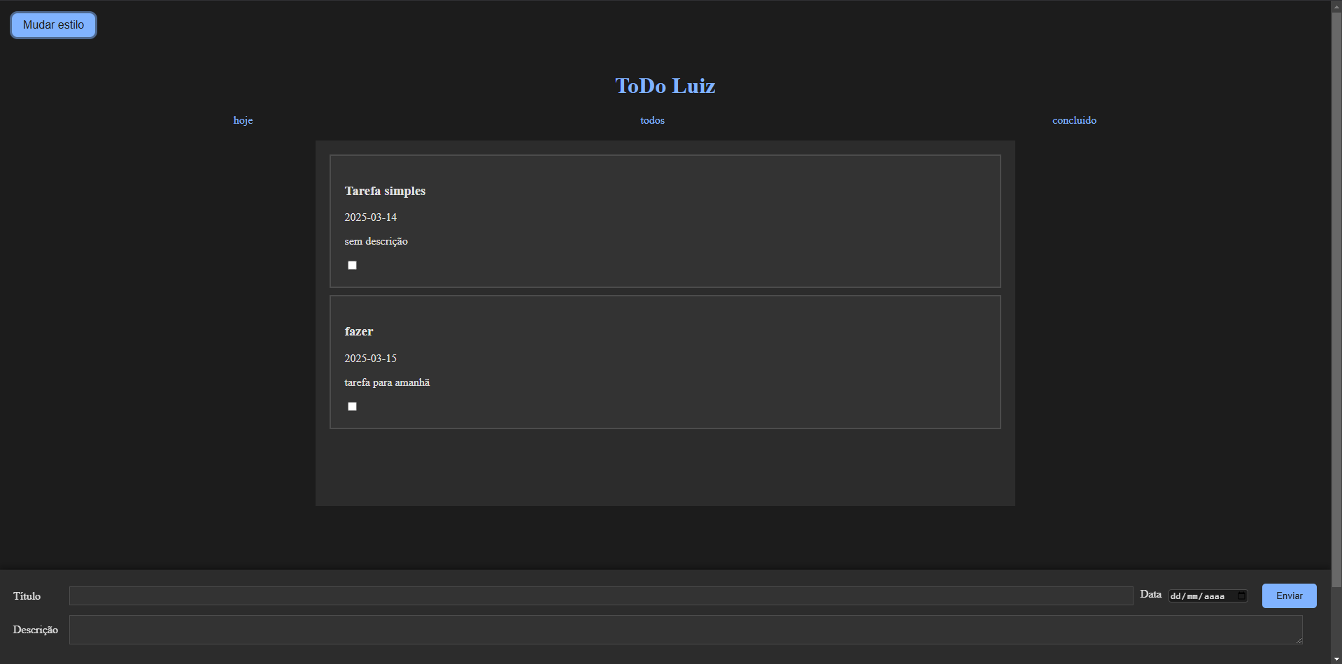Open the hoje filter link
This screenshot has height=664, width=1342.
pyautogui.click(x=243, y=120)
